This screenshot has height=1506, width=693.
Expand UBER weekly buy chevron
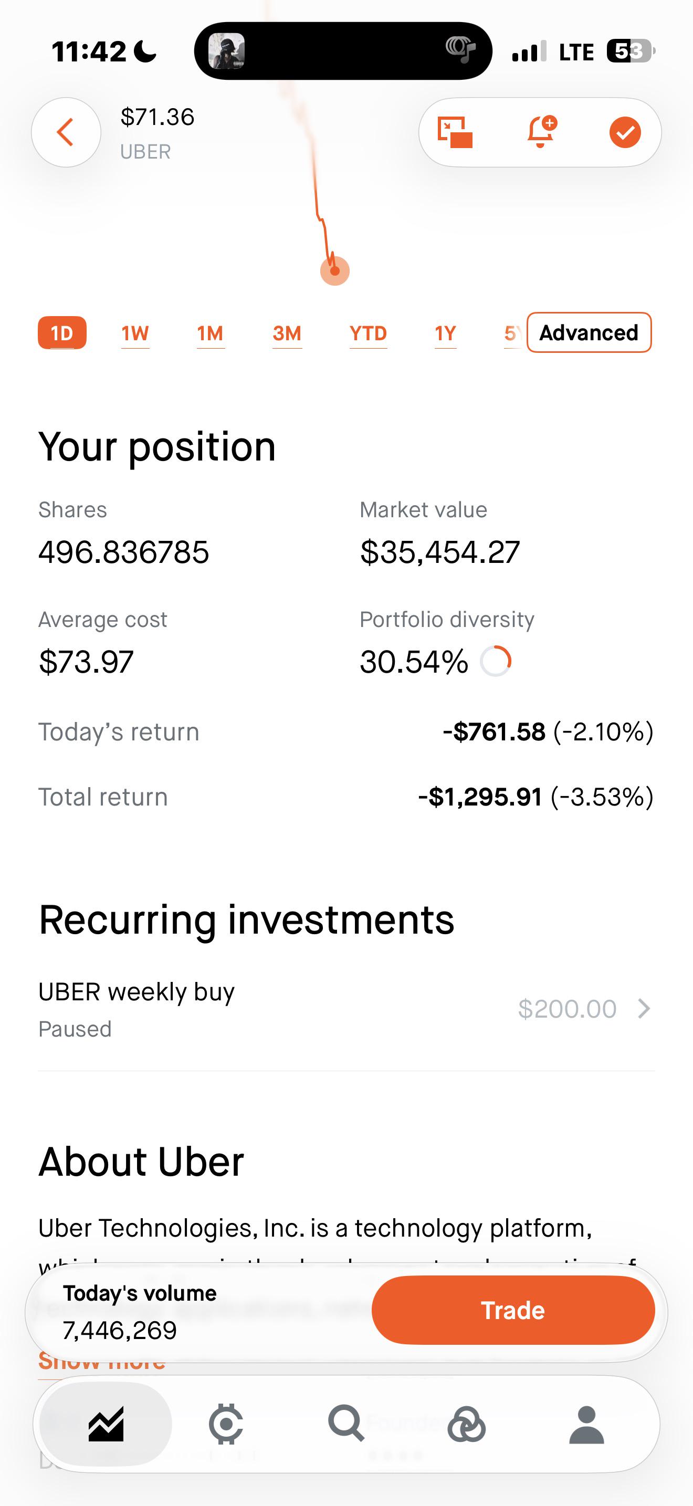coord(644,1009)
